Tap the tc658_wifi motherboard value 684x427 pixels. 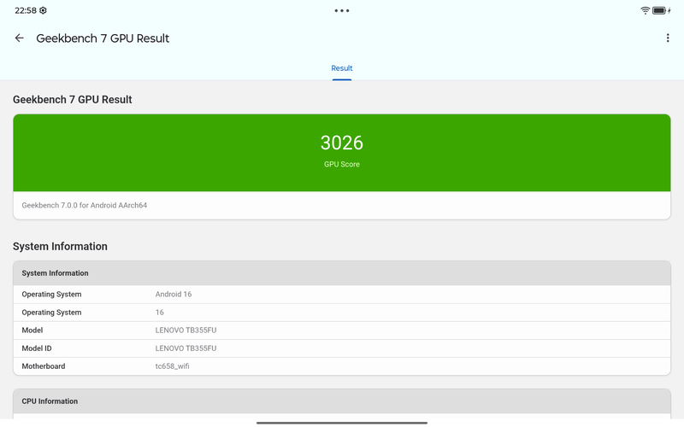[x=173, y=366]
